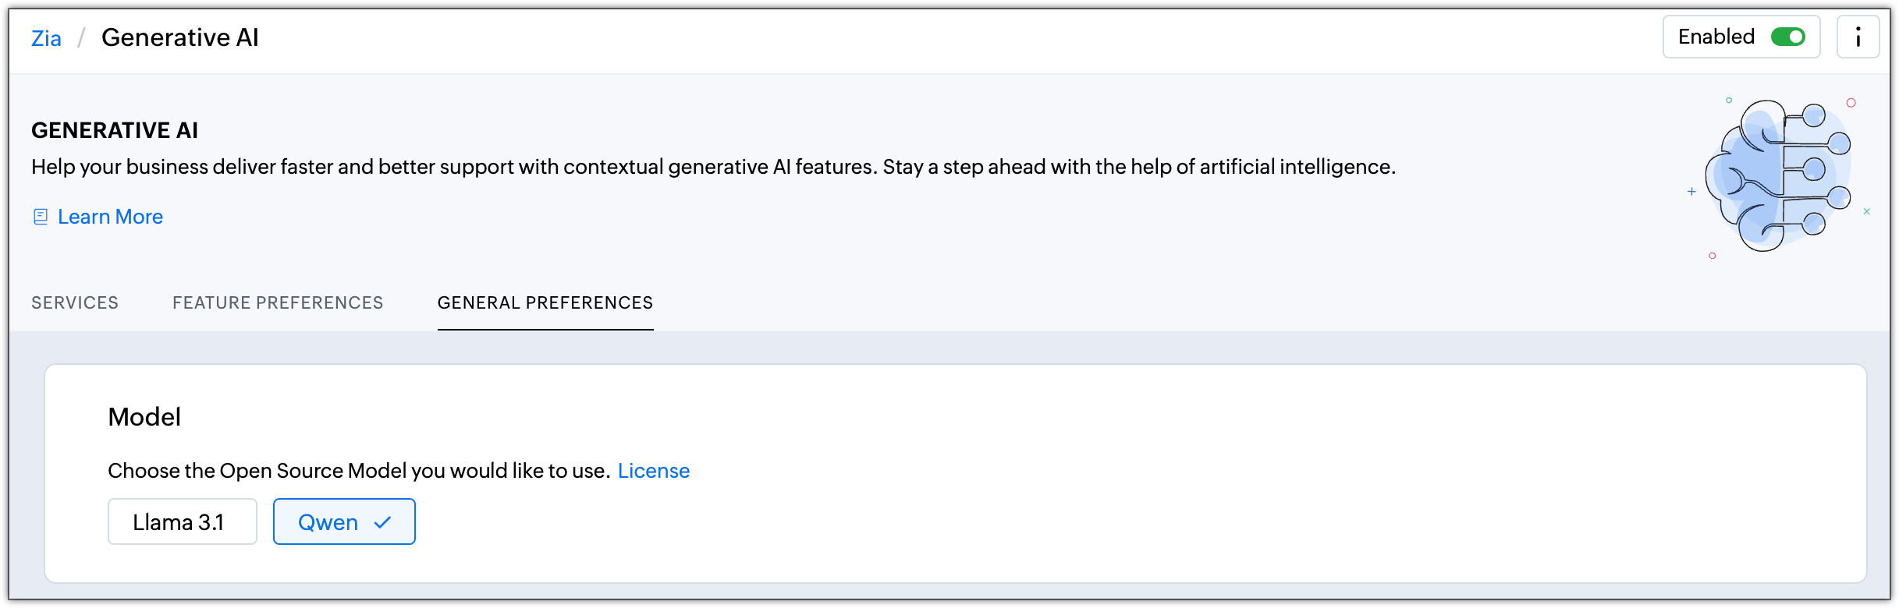Select the Llama 3.1 model option
Screen dimensions: 1899x608
pos(182,521)
